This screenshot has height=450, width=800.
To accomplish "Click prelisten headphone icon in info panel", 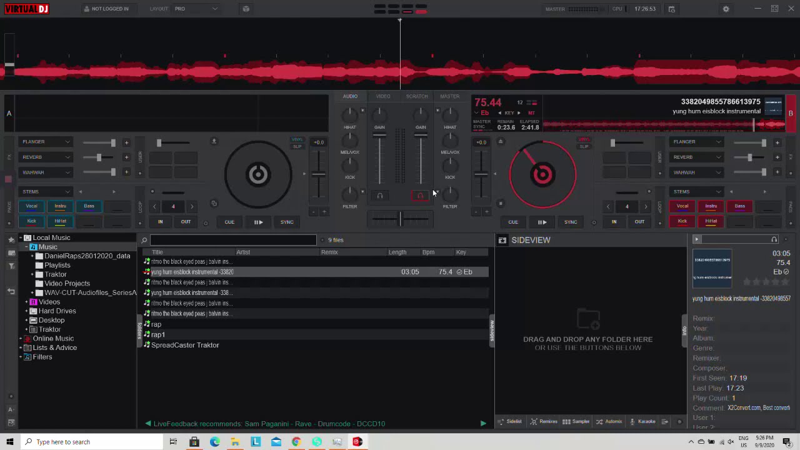I will (x=774, y=239).
